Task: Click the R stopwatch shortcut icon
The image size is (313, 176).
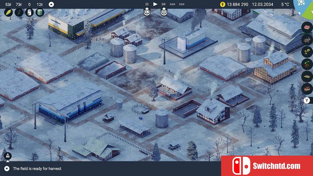Action: (x=164, y=11)
